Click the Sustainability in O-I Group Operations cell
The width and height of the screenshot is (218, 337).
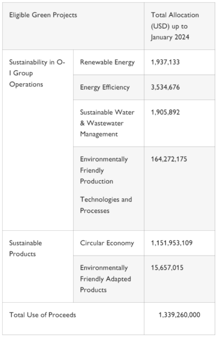coord(38,140)
